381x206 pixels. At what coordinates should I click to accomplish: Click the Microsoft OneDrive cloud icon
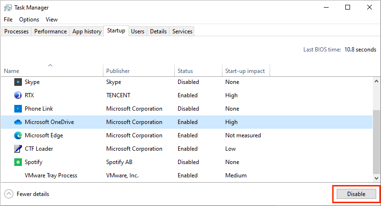click(x=18, y=122)
